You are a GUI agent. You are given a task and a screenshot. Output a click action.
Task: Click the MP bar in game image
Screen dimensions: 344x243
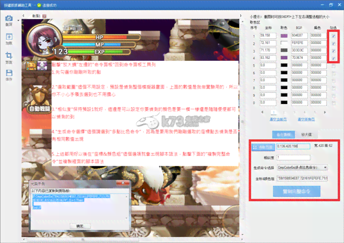[99, 45]
